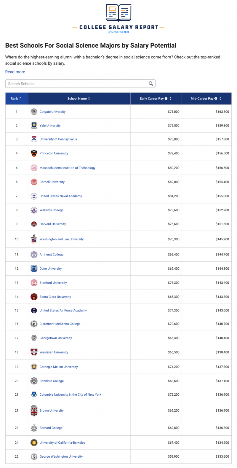237x468 pixels.
Task: Click the Mid-Career Pay info icon
Action: coord(216,98)
